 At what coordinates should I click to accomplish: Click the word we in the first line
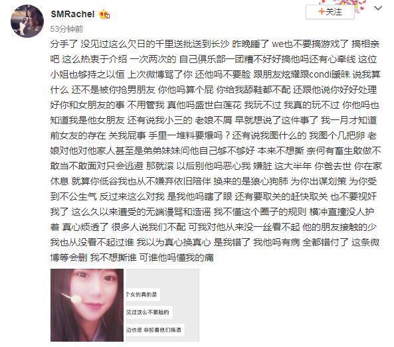pyautogui.click(x=278, y=44)
